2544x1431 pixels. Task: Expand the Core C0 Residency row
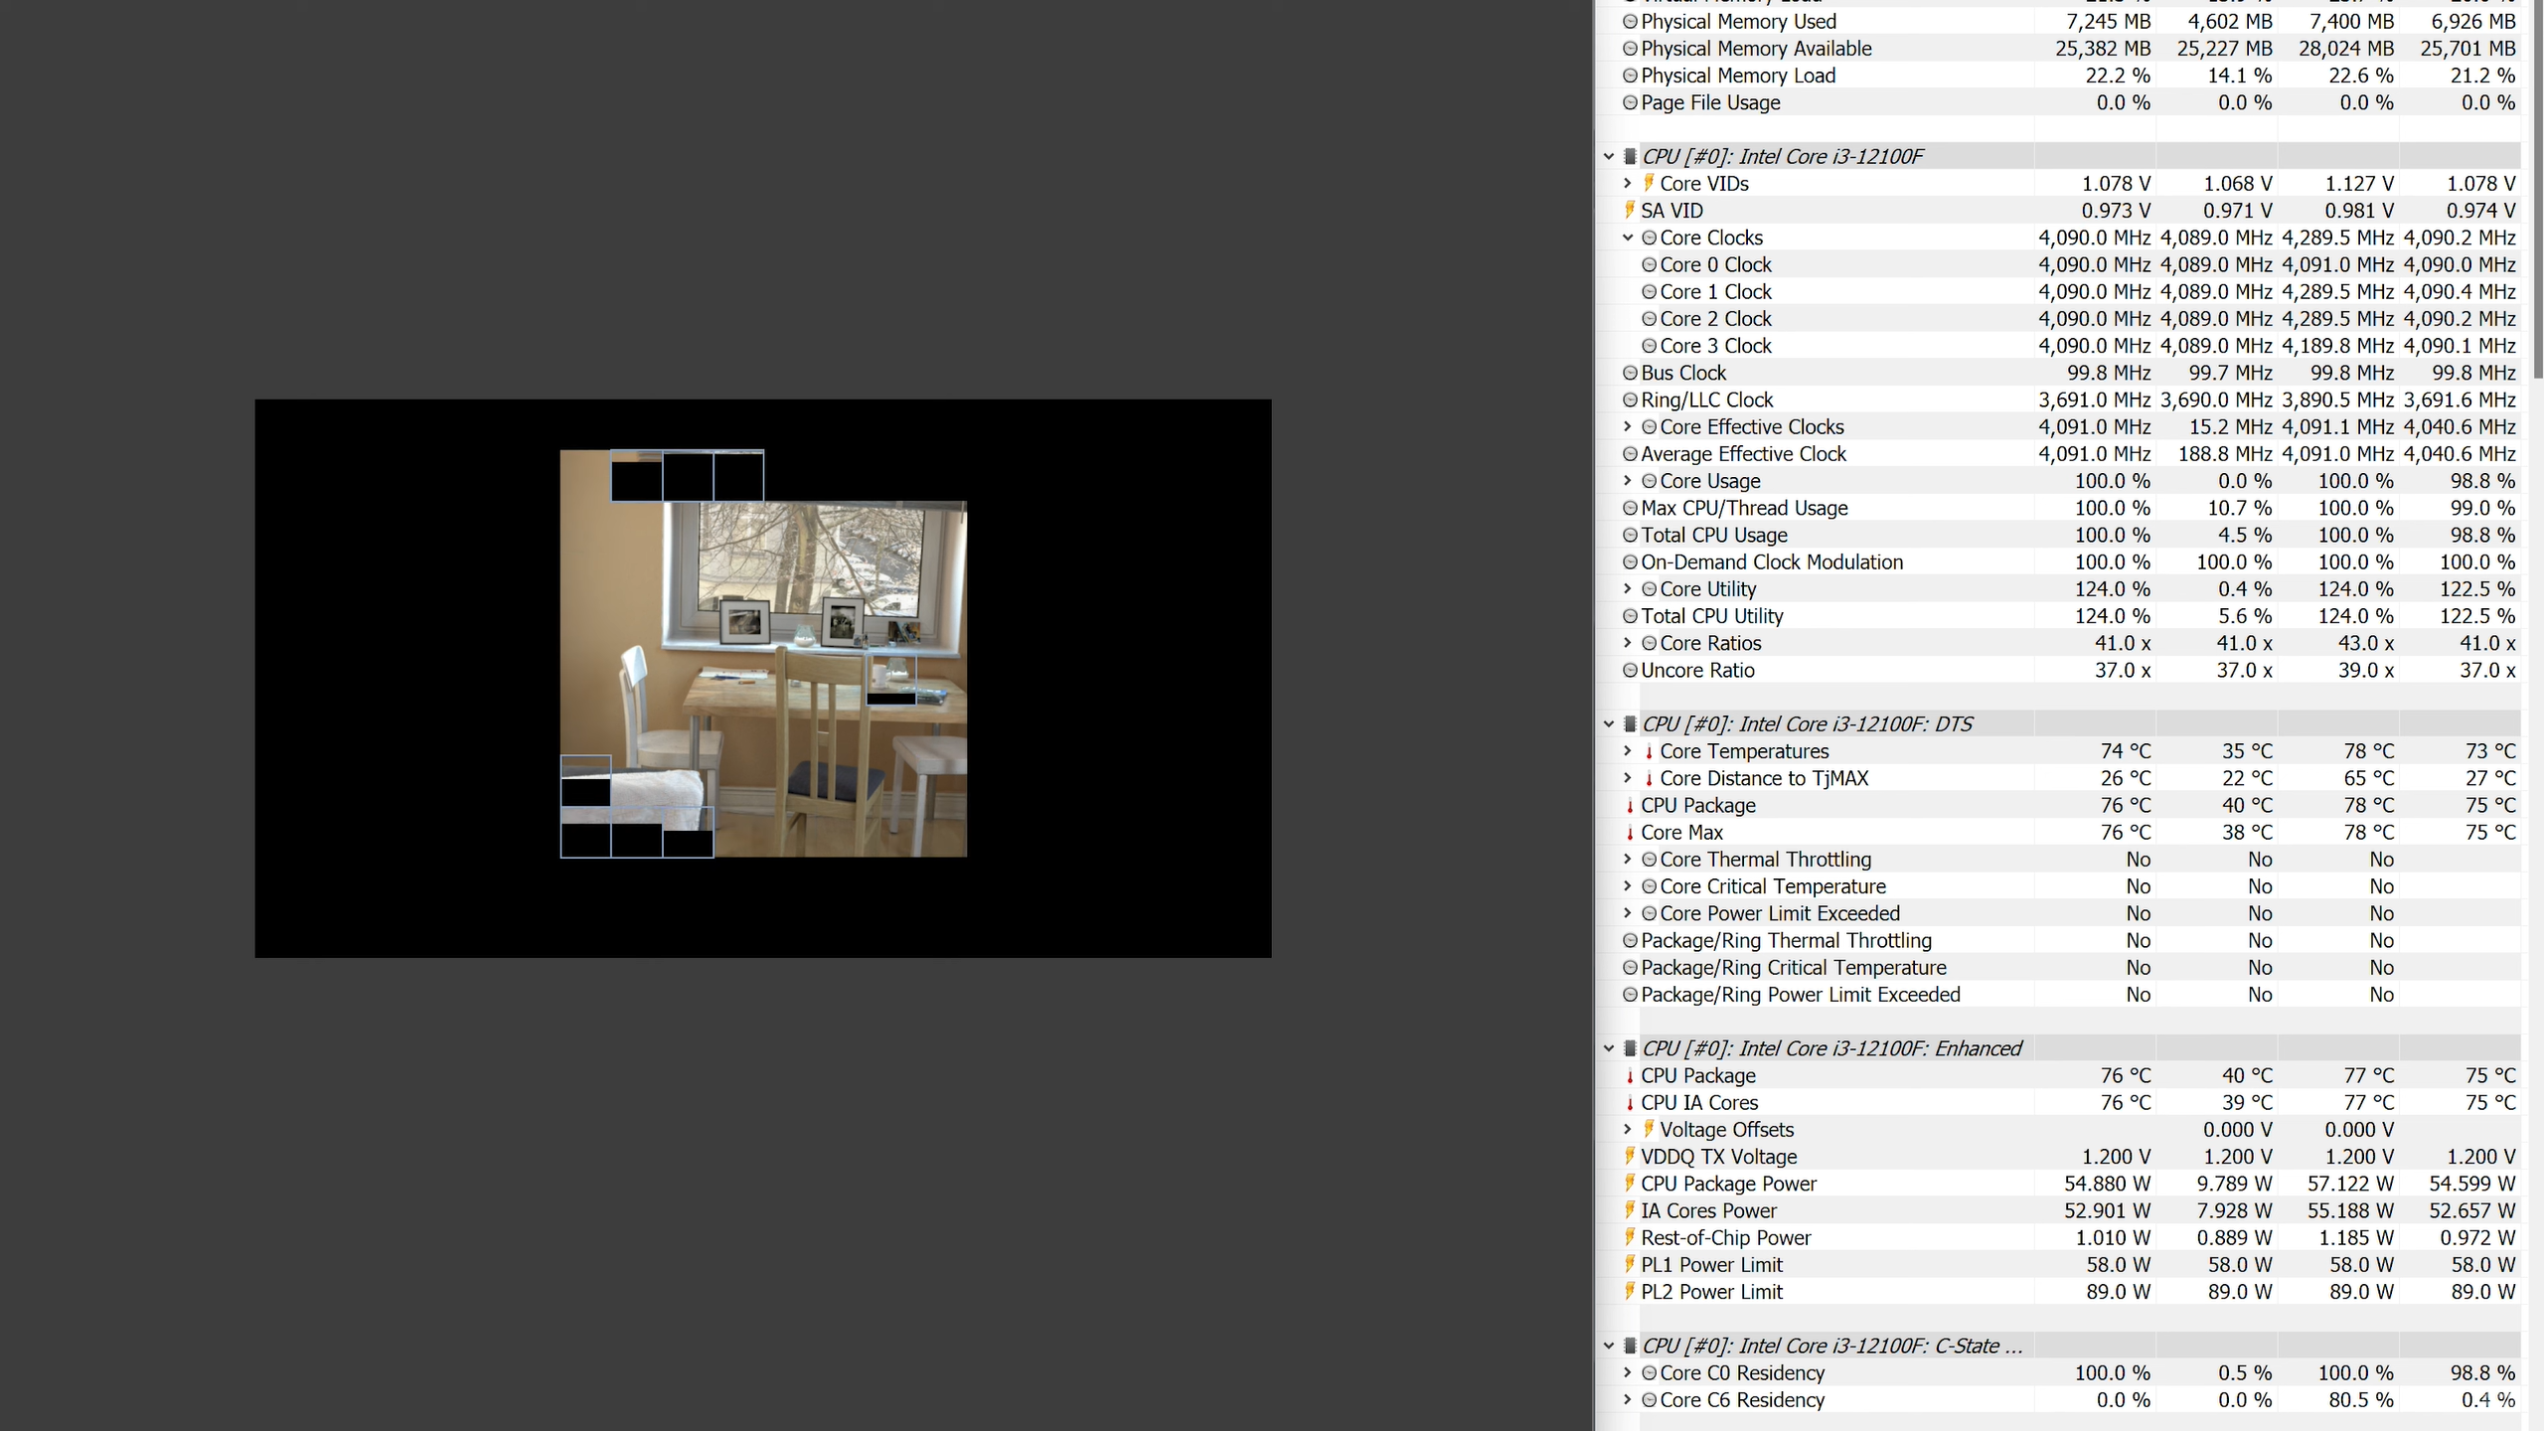click(x=1628, y=1372)
